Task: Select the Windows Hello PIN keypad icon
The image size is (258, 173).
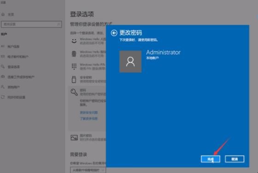Action: coord(74,66)
